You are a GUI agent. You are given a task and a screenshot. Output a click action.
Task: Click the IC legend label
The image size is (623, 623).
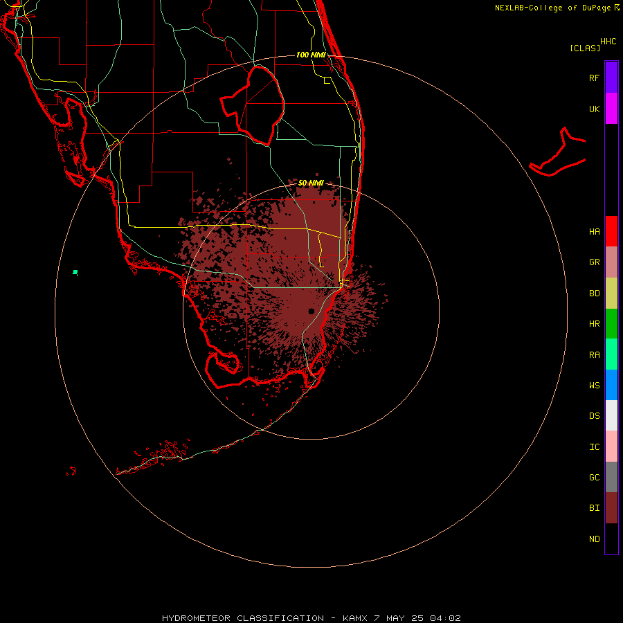tap(594, 446)
